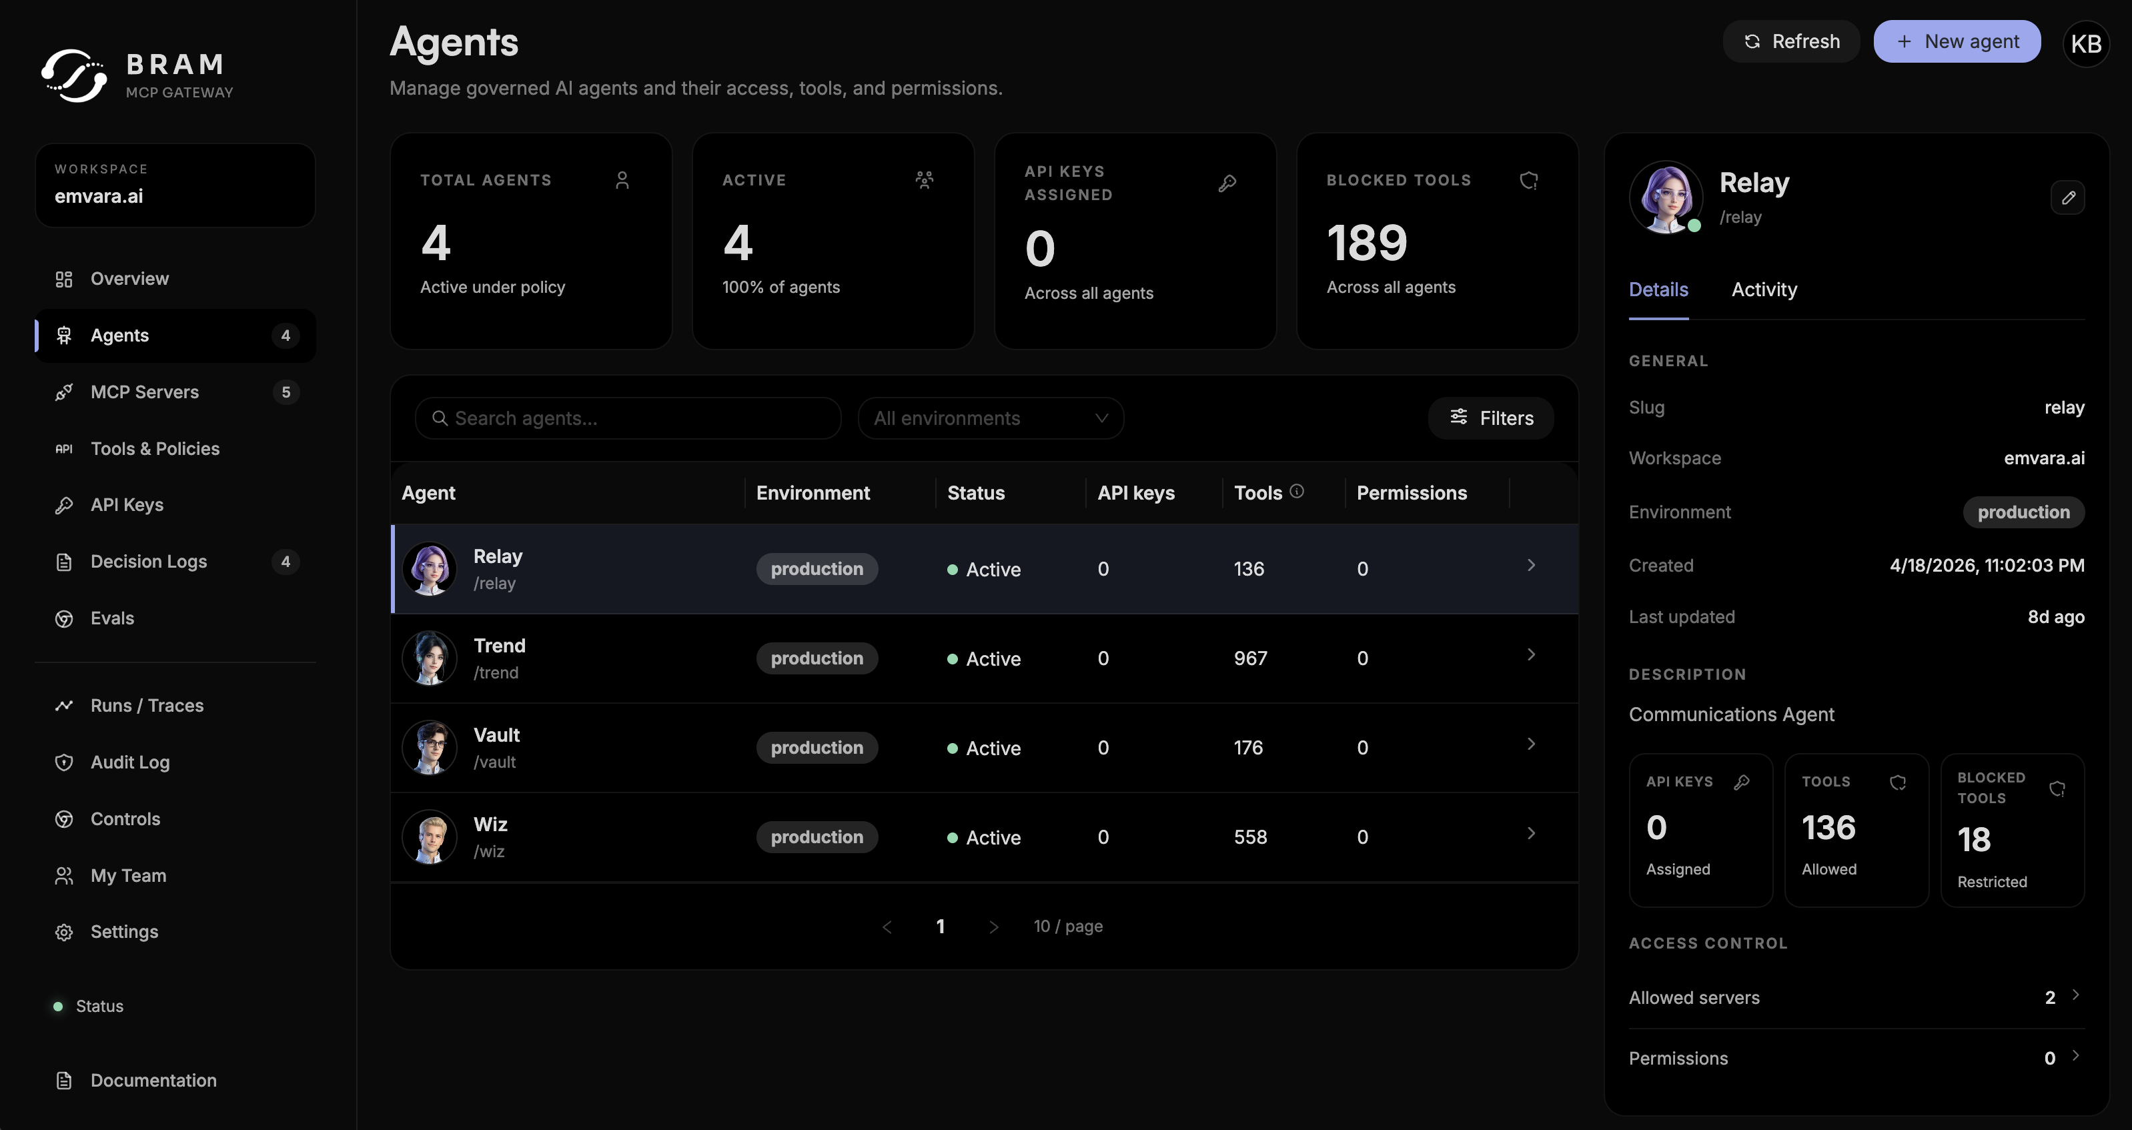Viewport: 2132px width, 1130px height.
Task: Expand the All environments dropdown
Action: click(990, 418)
